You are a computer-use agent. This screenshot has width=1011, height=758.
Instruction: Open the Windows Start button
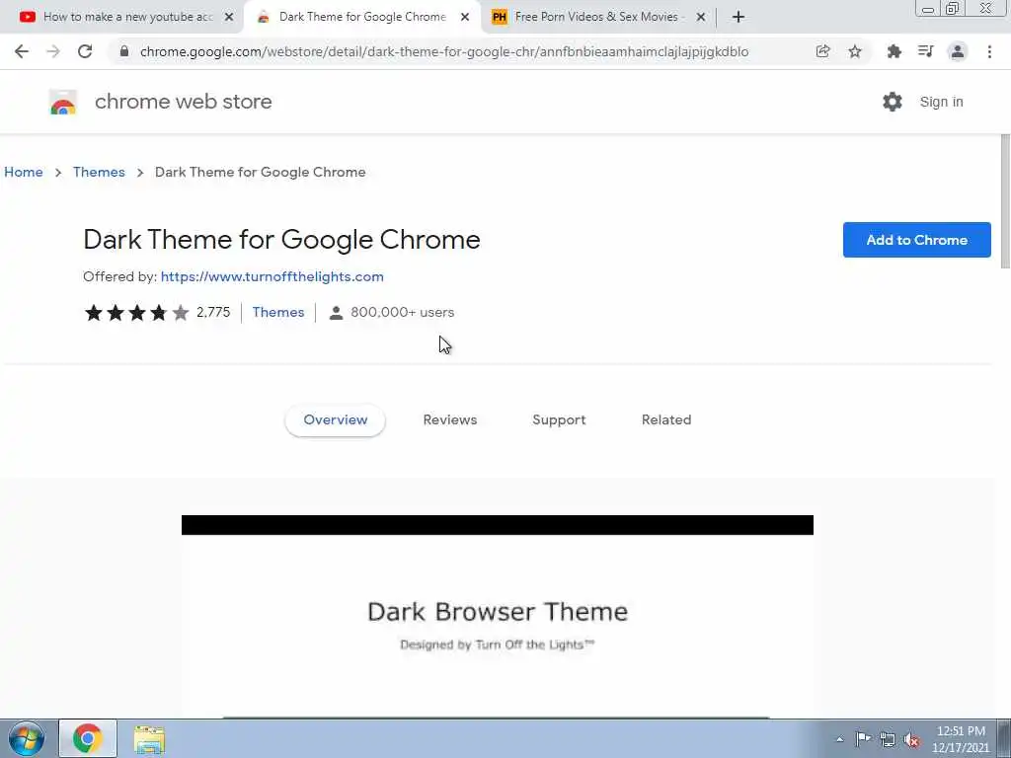tap(27, 738)
